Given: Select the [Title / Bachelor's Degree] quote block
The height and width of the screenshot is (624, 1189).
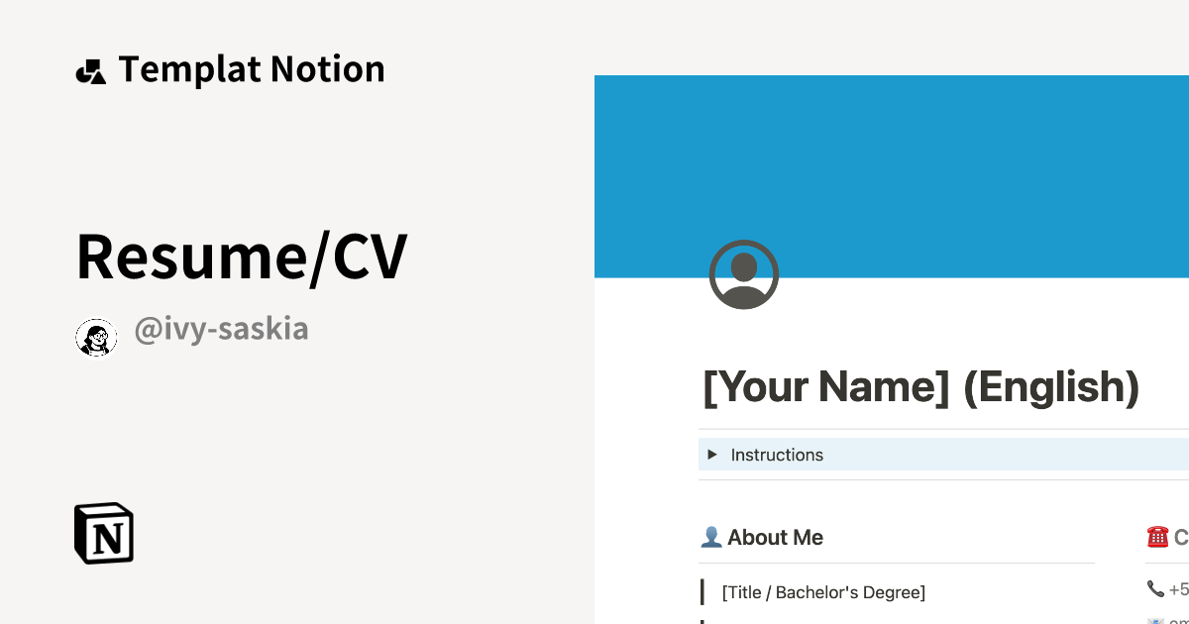Looking at the screenshot, I should click(822, 591).
